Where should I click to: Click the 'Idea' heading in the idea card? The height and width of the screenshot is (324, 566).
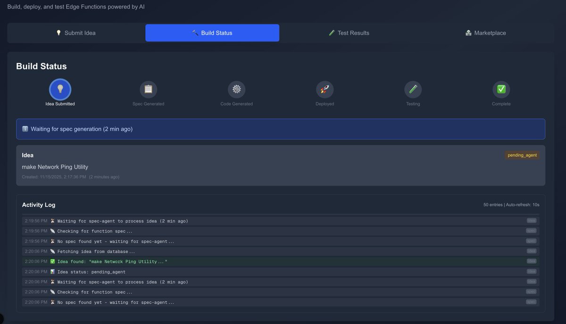(28, 155)
